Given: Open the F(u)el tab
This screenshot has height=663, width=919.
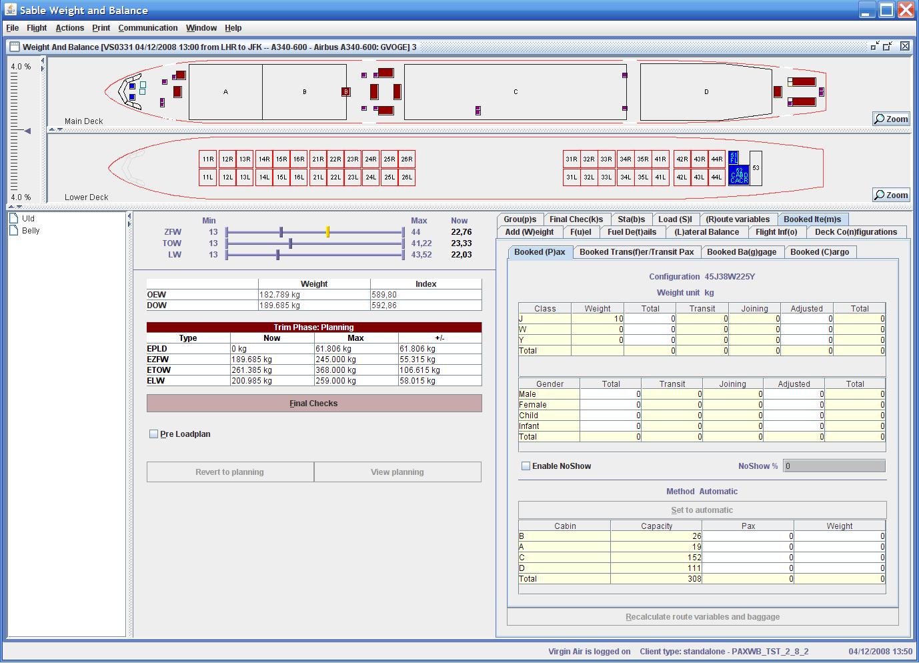Looking at the screenshot, I should pos(581,232).
